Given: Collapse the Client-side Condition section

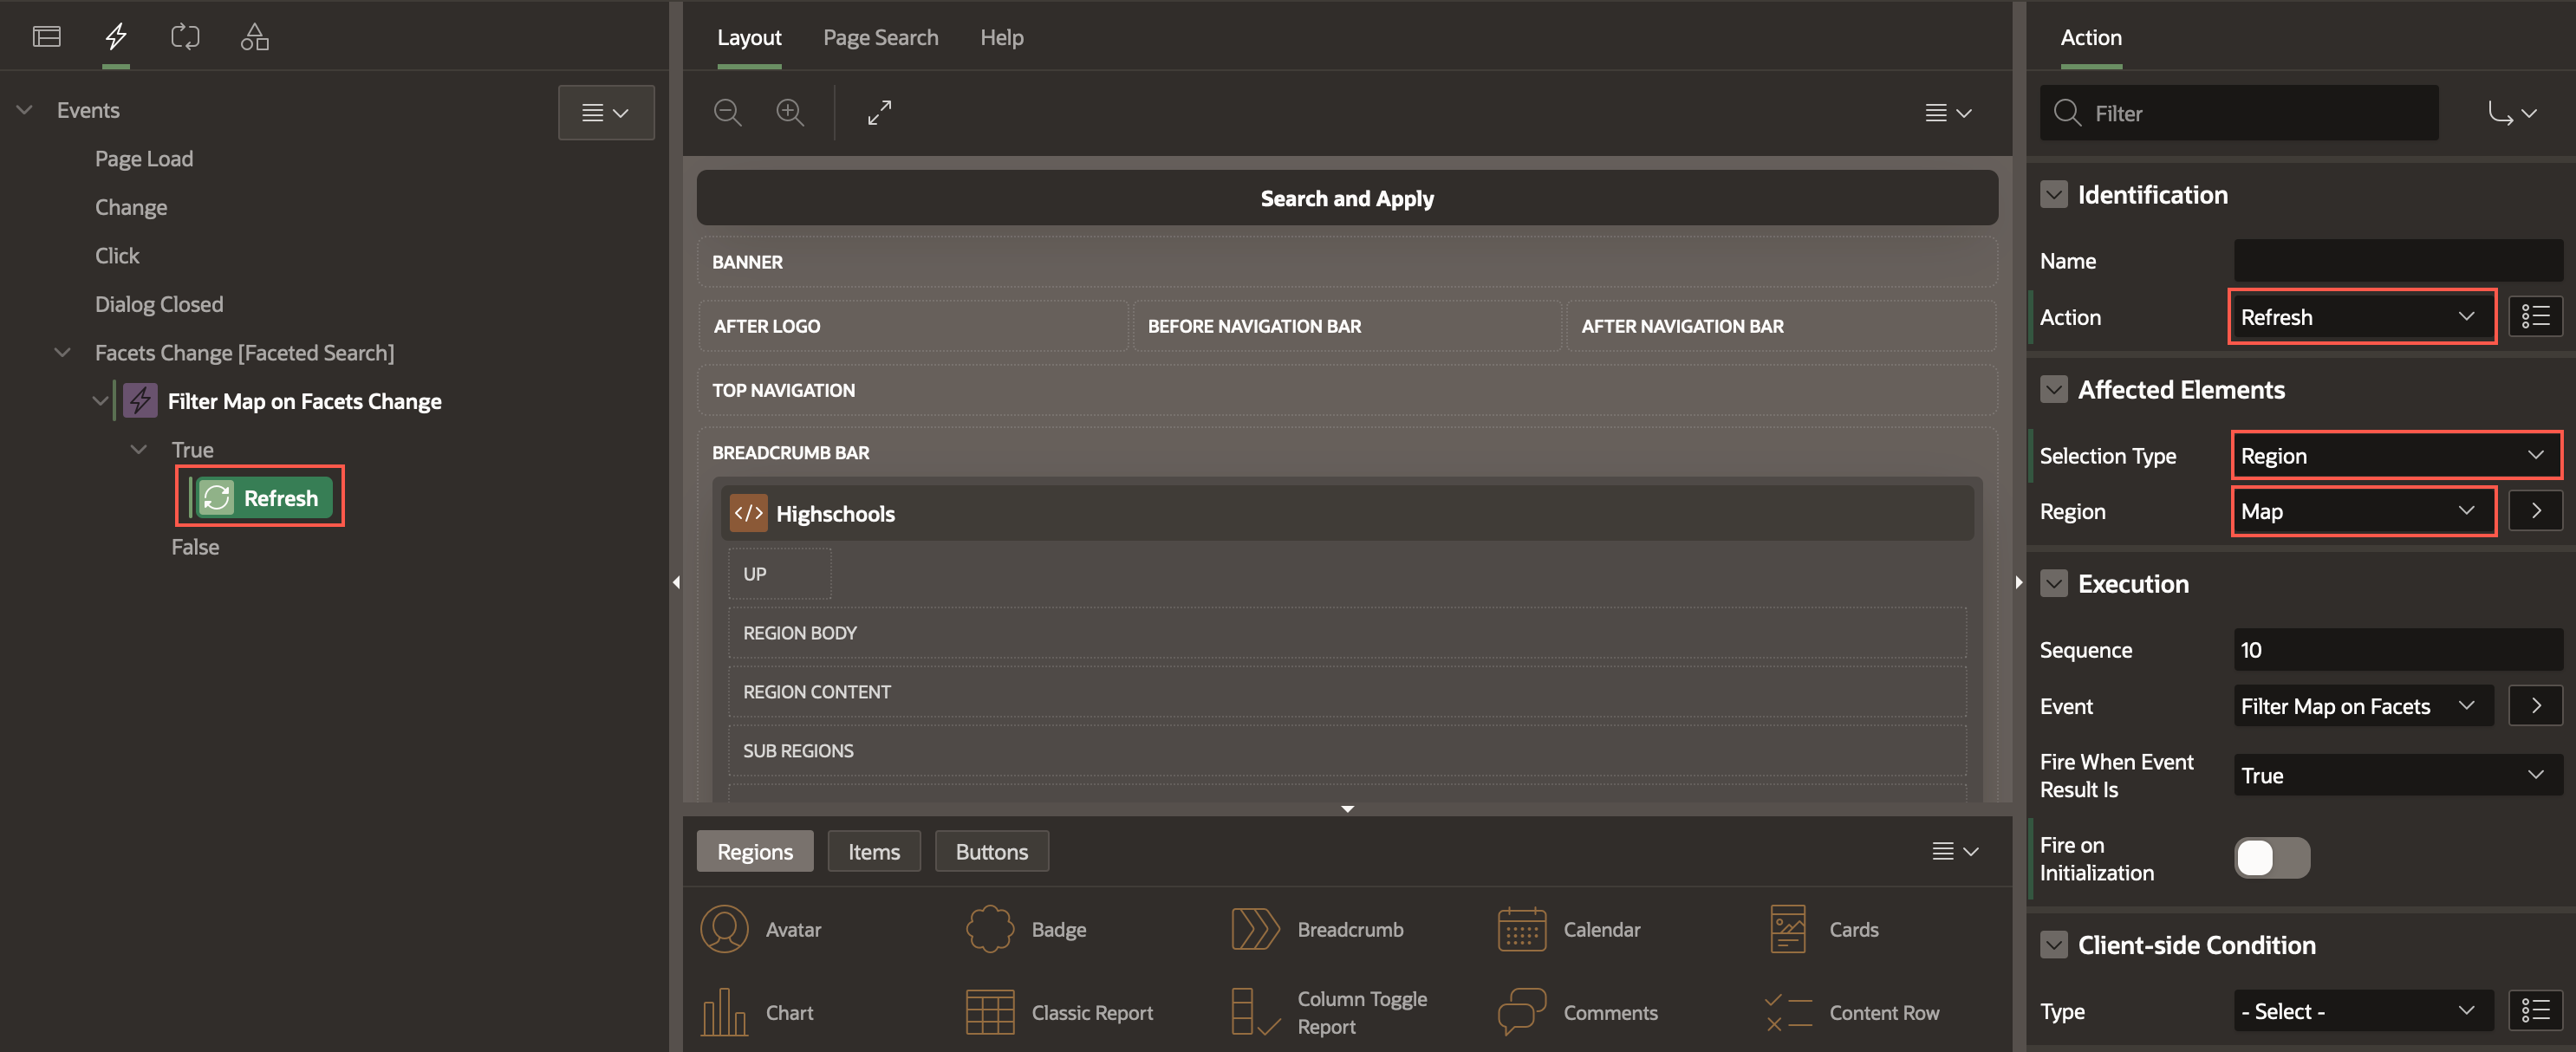Looking at the screenshot, I should (x=2054, y=944).
